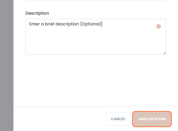178x131 pixels.
Task: Click the gray backdrop outside the dialog
Action: (x=7, y=65)
